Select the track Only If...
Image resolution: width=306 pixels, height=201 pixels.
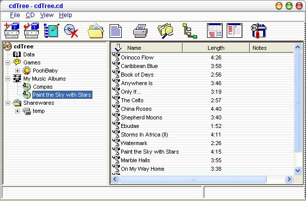pyautogui.click(x=131, y=92)
